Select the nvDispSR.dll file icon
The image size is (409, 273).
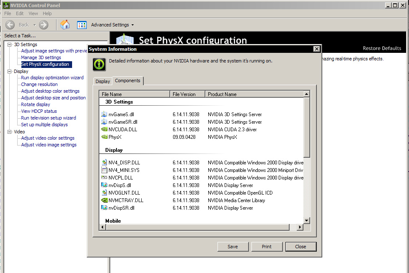point(104,208)
